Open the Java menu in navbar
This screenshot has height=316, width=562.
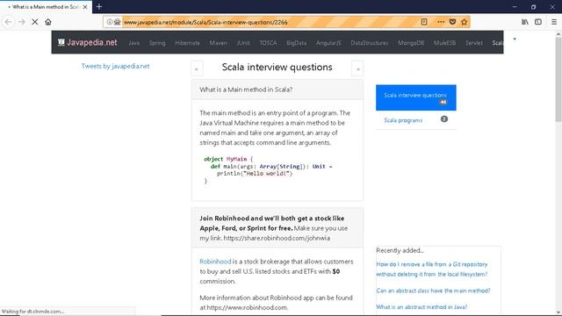(x=133, y=43)
